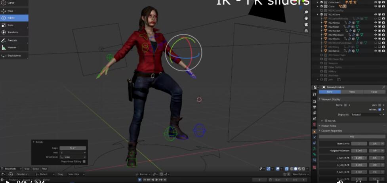Image resolution: width=387 pixels, height=183 pixels.
Task: Click the L_Arm_IKFK value slider
Action: pyautogui.click(x=359, y=158)
